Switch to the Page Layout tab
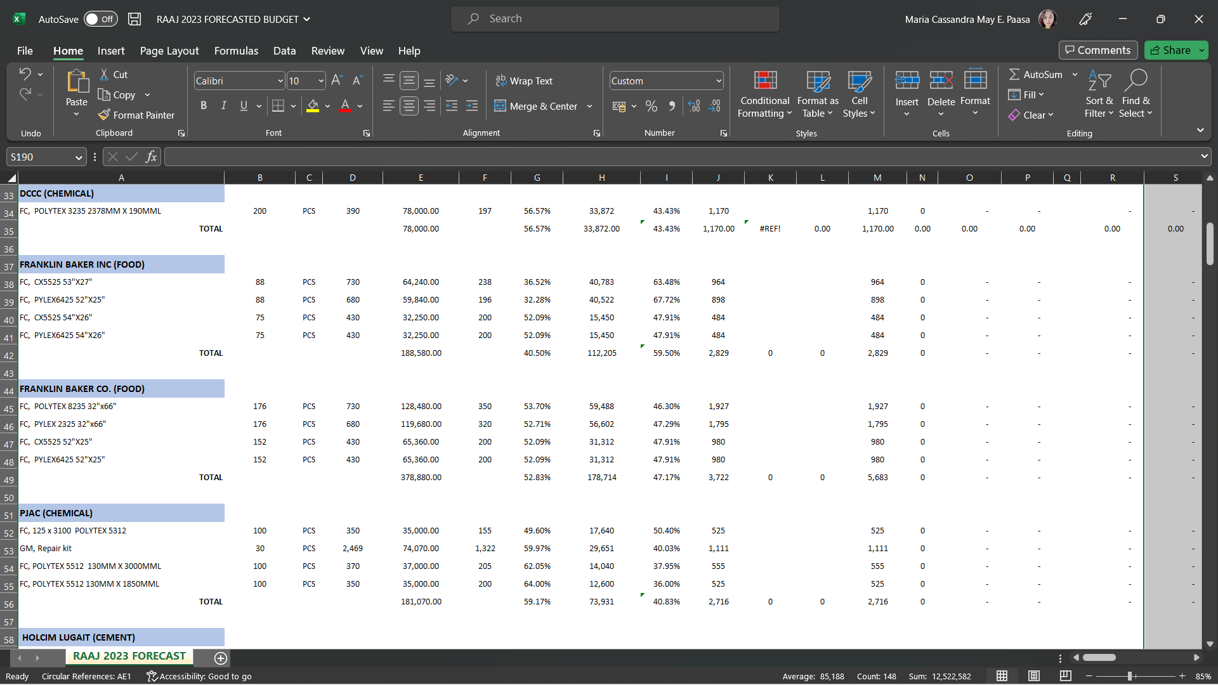 (x=169, y=51)
